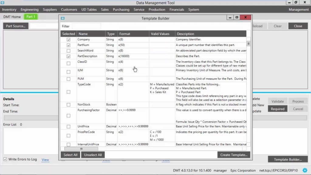Open the Inventory menu
Screen dimensions: 311x175
tap(9, 9)
